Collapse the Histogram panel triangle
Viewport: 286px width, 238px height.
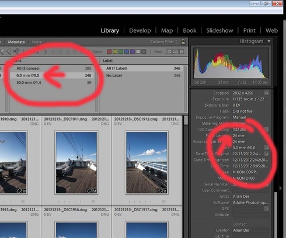pyautogui.click(x=269, y=41)
